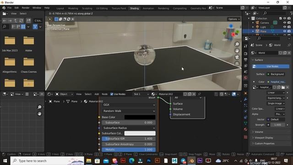Create a new folder in file browser
293x165 pixels.
(x=28, y=21)
